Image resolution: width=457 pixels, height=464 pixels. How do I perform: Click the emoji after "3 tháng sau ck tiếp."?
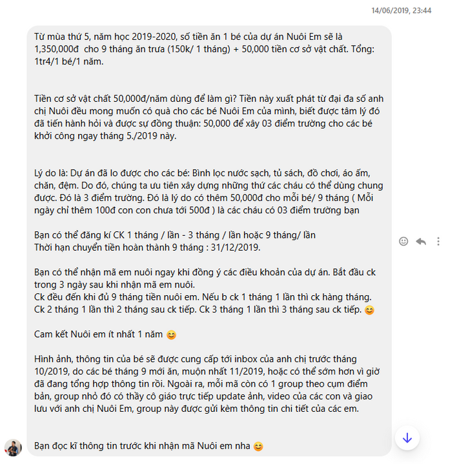[369, 310]
